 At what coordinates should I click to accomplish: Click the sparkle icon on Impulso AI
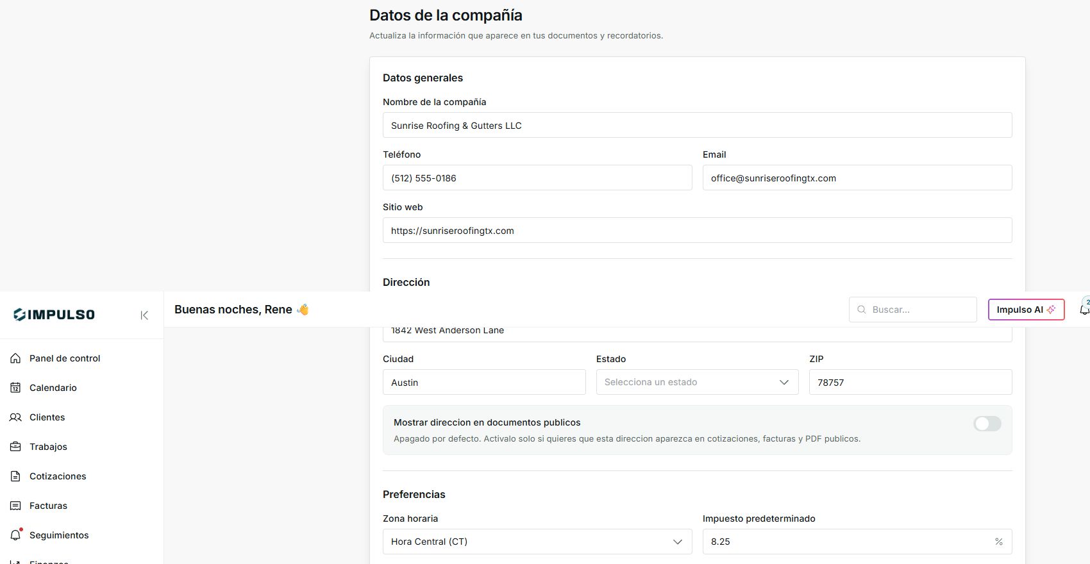tap(1051, 310)
